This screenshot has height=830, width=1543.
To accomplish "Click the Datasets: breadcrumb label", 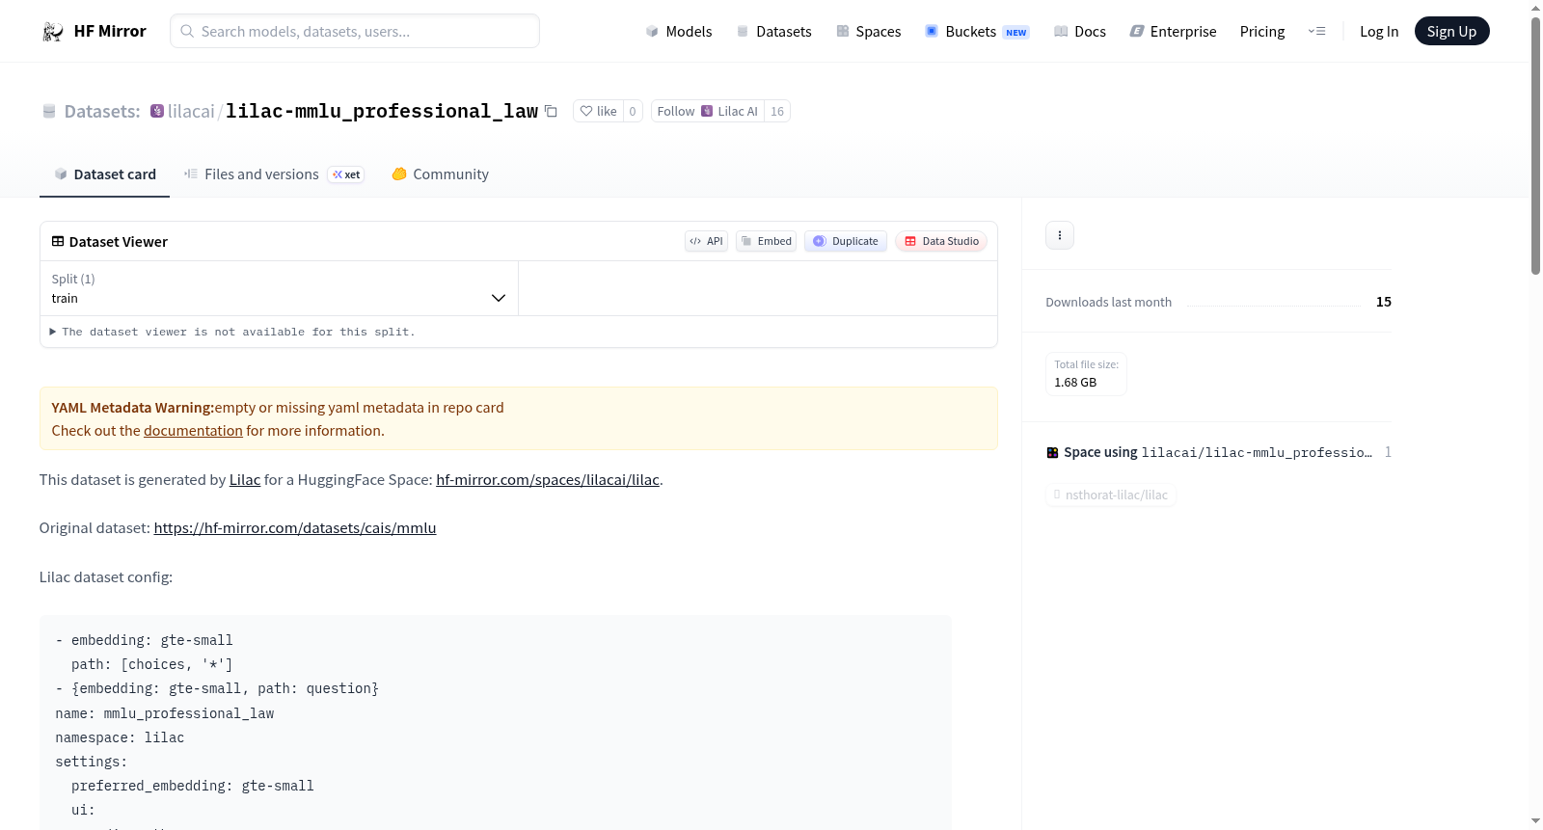I will coord(102,111).
